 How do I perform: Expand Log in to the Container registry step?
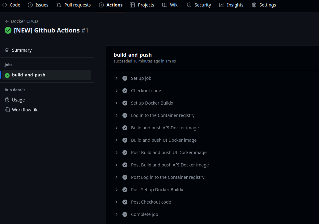coord(116,115)
